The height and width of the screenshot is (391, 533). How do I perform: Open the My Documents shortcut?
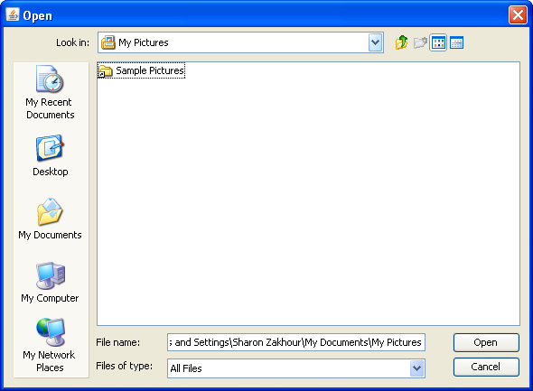tap(51, 219)
